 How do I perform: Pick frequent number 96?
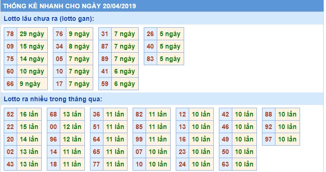(x=53, y=139)
